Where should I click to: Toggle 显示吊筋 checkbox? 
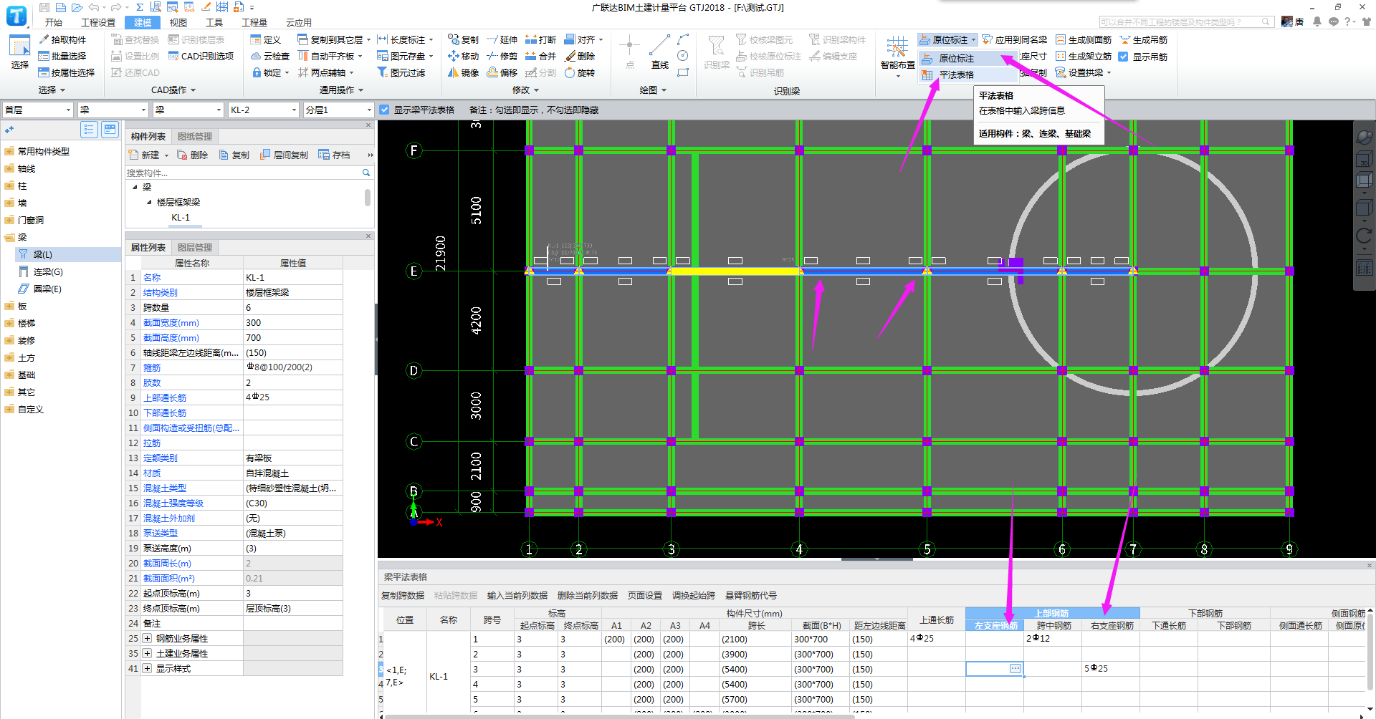pos(1124,57)
